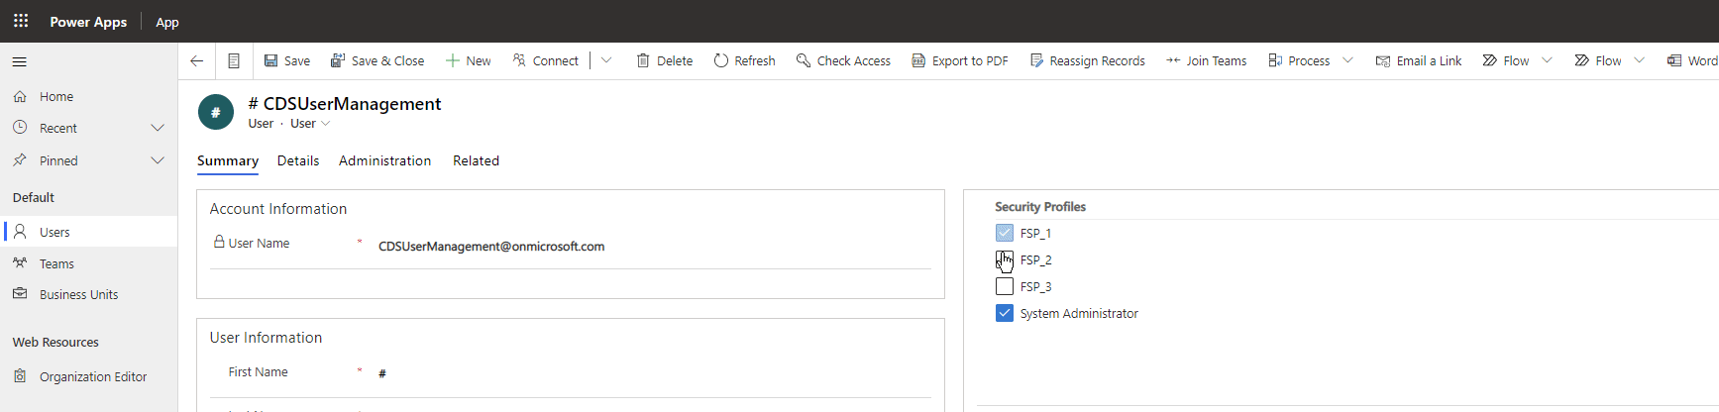Click the Organization Editor icon
The height and width of the screenshot is (412, 1719).
(20, 376)
